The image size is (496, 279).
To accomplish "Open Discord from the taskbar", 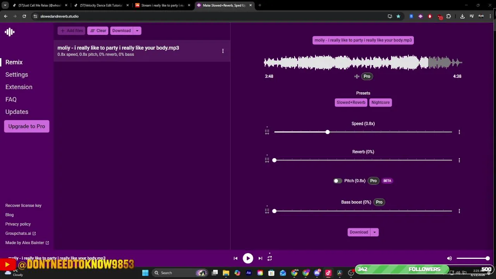I will pos(317,273).
